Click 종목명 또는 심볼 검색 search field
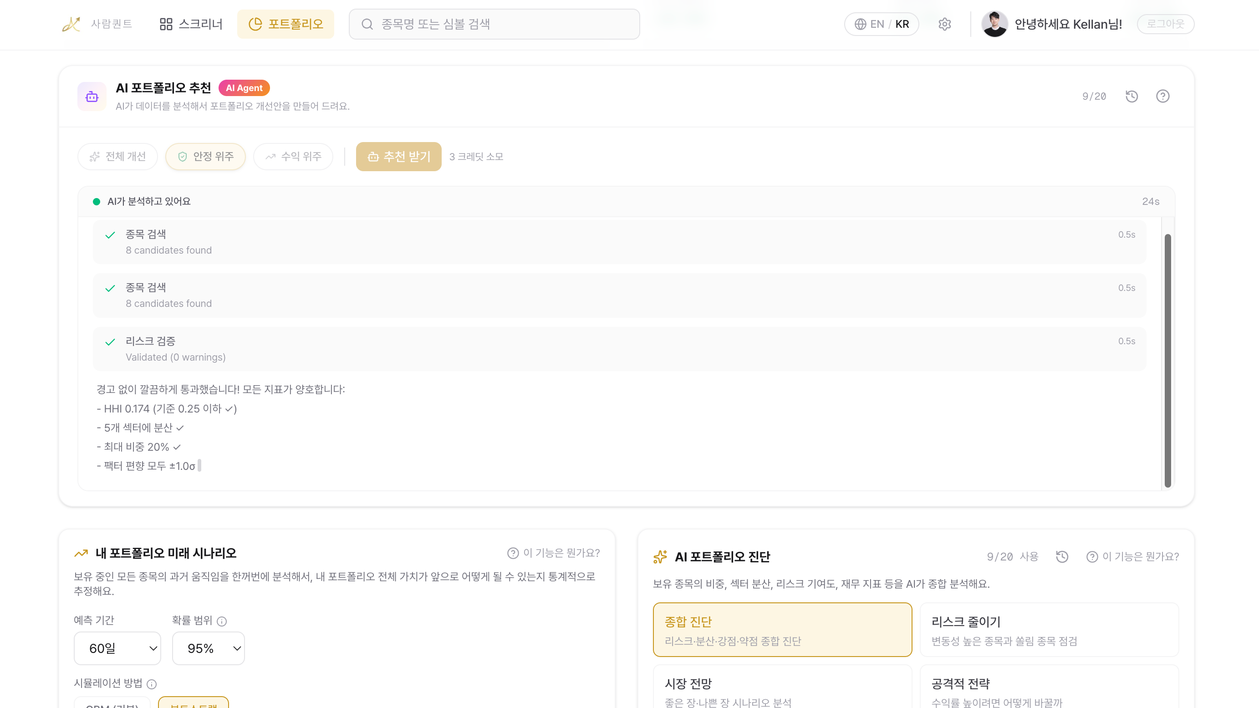The height and width of the screenshot is (708, 1259). (494, 24)
